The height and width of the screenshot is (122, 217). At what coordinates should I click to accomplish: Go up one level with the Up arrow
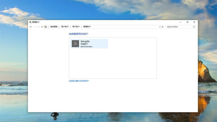click(42, 27)
